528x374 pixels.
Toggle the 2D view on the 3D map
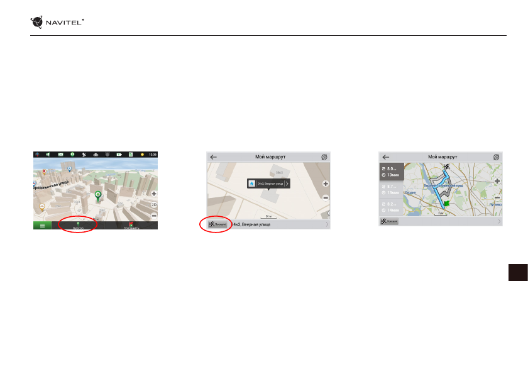click(x=153, y=205)
